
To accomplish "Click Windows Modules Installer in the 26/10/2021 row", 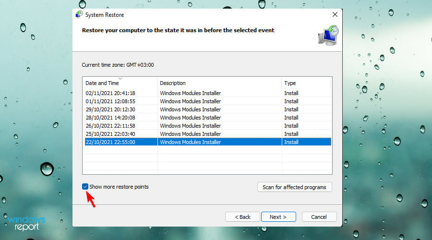I will click(191, 126).
